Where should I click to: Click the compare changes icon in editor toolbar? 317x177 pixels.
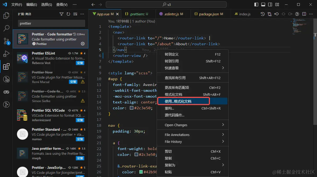270,14
